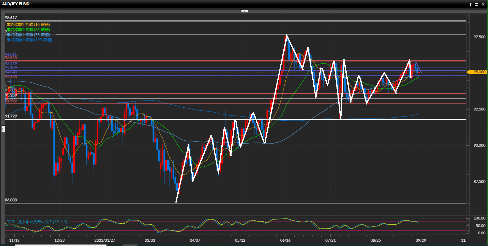
Task: Select the horizontal line labeled 98.617
Action: tap(229, 21)
